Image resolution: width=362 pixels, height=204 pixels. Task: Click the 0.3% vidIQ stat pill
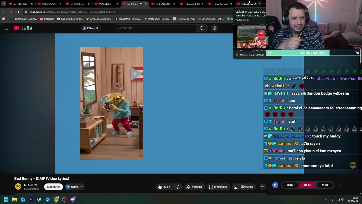point(290,185)
